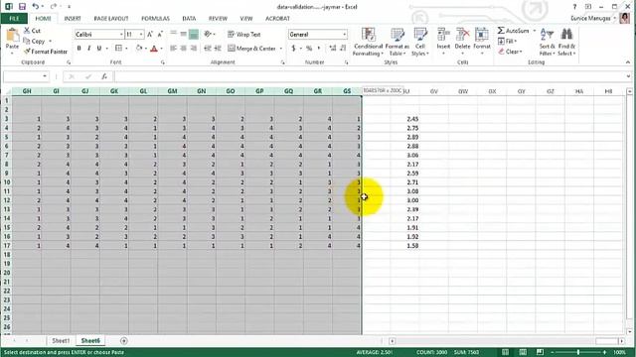Save the workbook with the floppy icon
636x357 pixels.
click(x=22, y=7)
